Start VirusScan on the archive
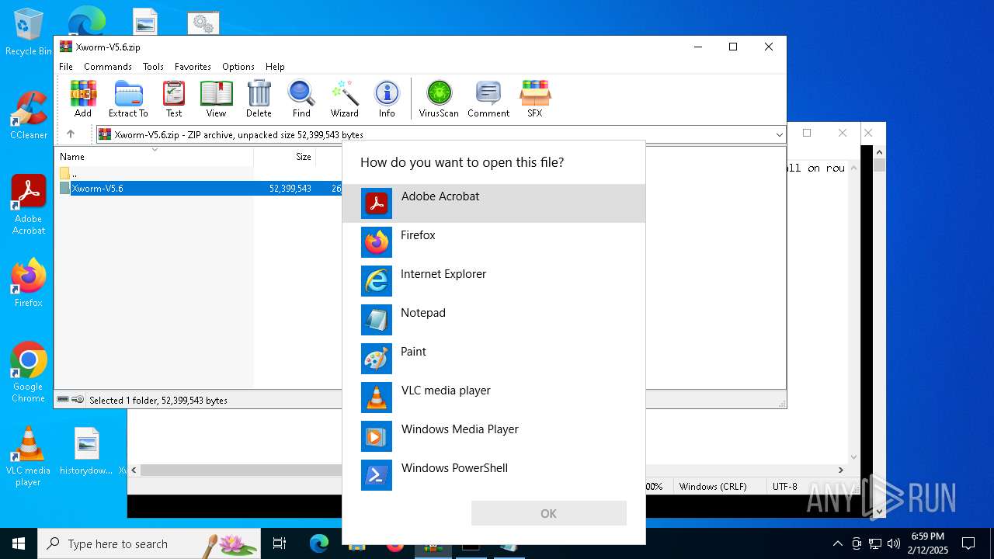The height and width of the screenshot is (559, 994). (439, 99)
